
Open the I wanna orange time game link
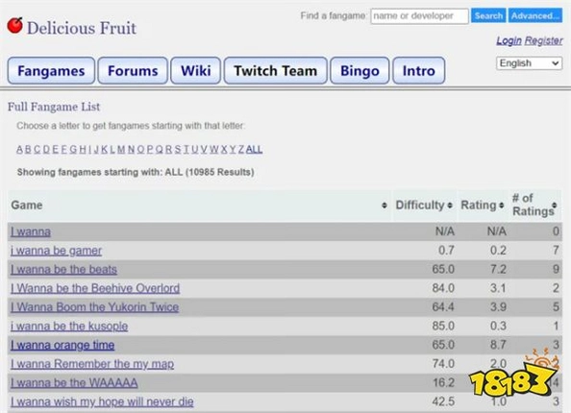[62, 345]
